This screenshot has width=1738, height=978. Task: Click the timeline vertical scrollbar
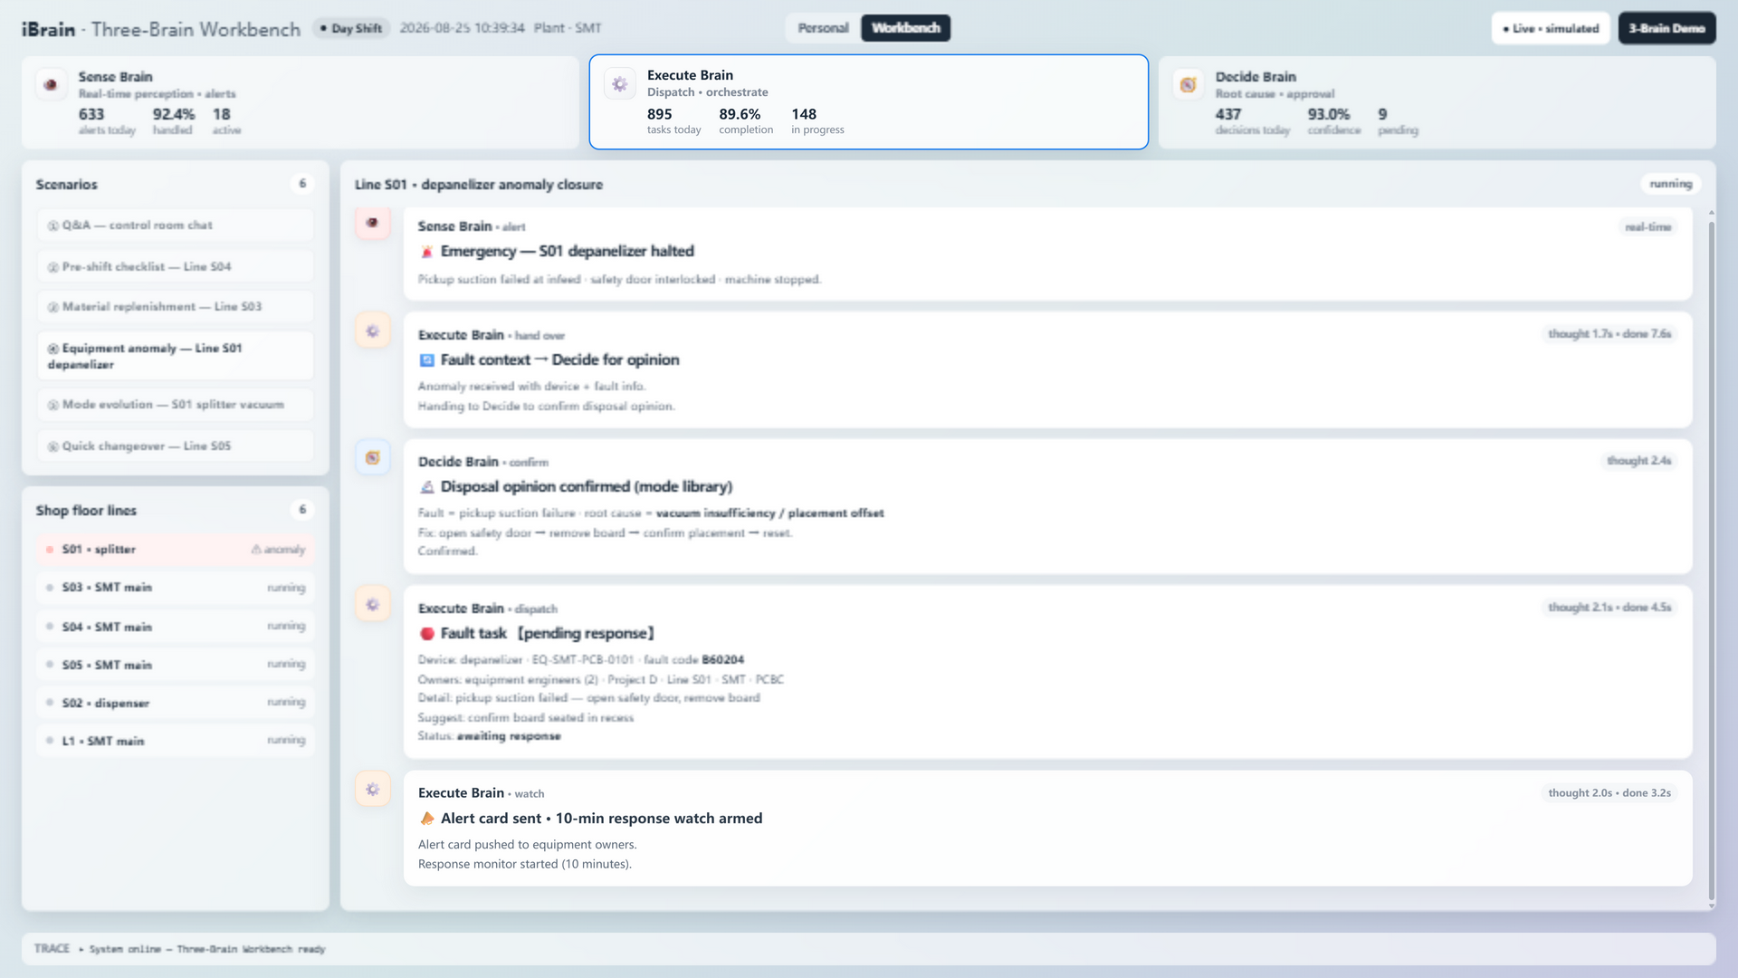(x=1711, y=560)
